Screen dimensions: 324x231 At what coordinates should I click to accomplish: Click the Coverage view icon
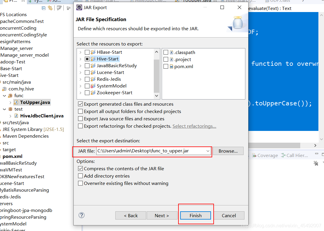[254, 155]
